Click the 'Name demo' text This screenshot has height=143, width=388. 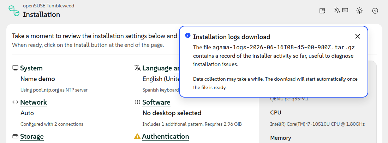pos(38,79)
